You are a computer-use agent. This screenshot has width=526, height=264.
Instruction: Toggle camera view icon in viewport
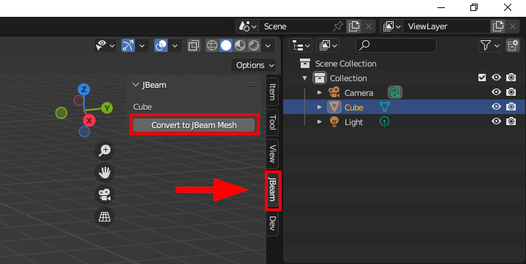click(x=105, y=195)
